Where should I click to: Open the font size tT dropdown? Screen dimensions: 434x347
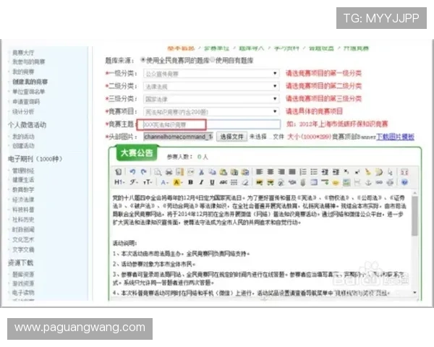(x=148, y=182)
